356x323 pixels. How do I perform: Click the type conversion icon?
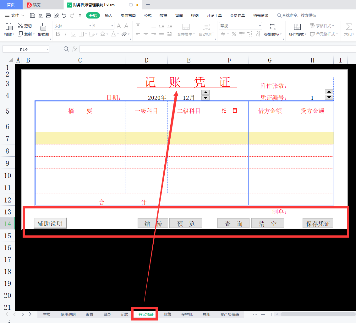click(x=273, y=27)
